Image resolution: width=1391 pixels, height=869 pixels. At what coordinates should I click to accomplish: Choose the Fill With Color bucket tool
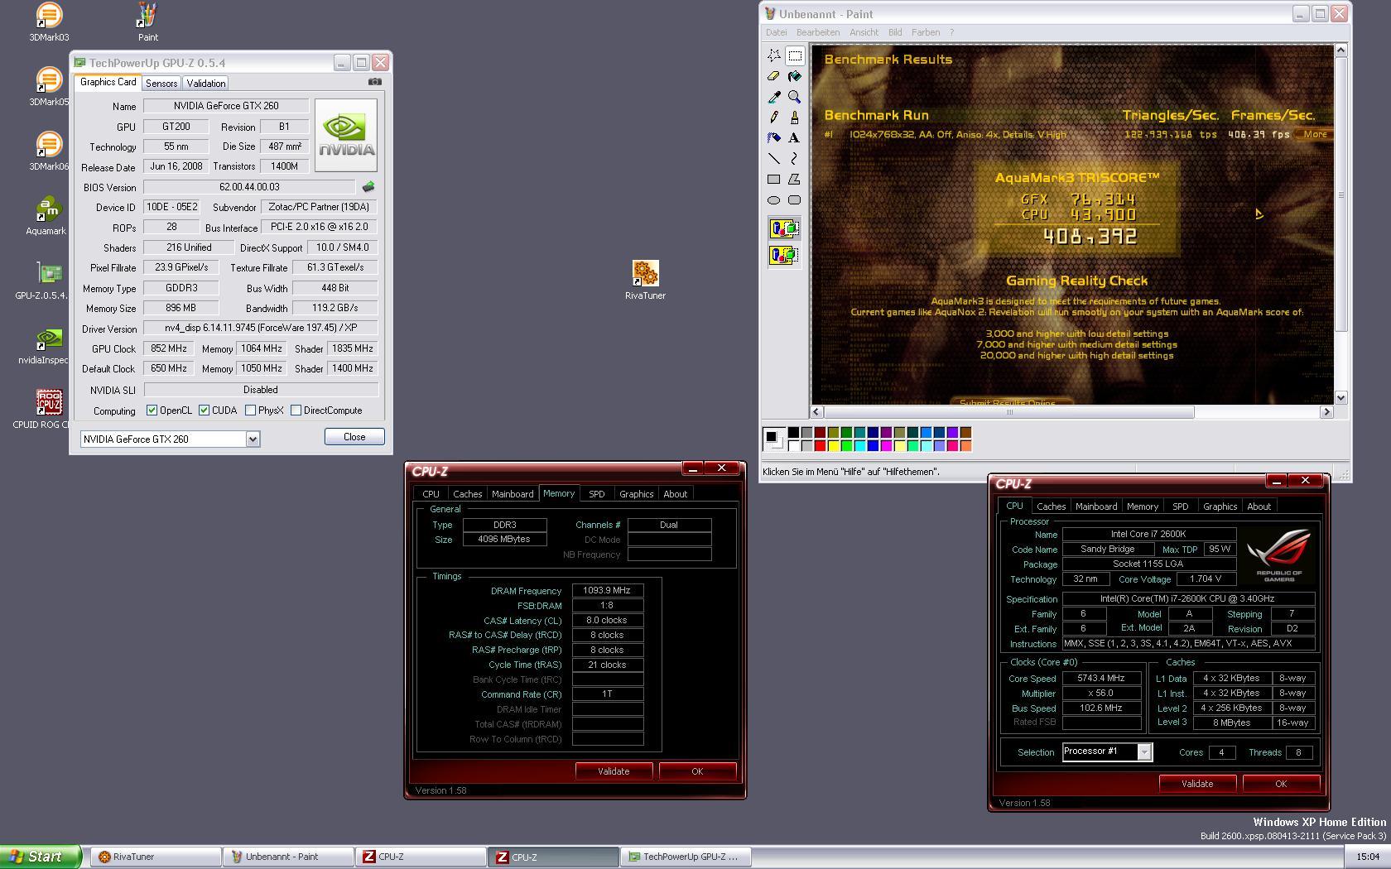point(795,76)
